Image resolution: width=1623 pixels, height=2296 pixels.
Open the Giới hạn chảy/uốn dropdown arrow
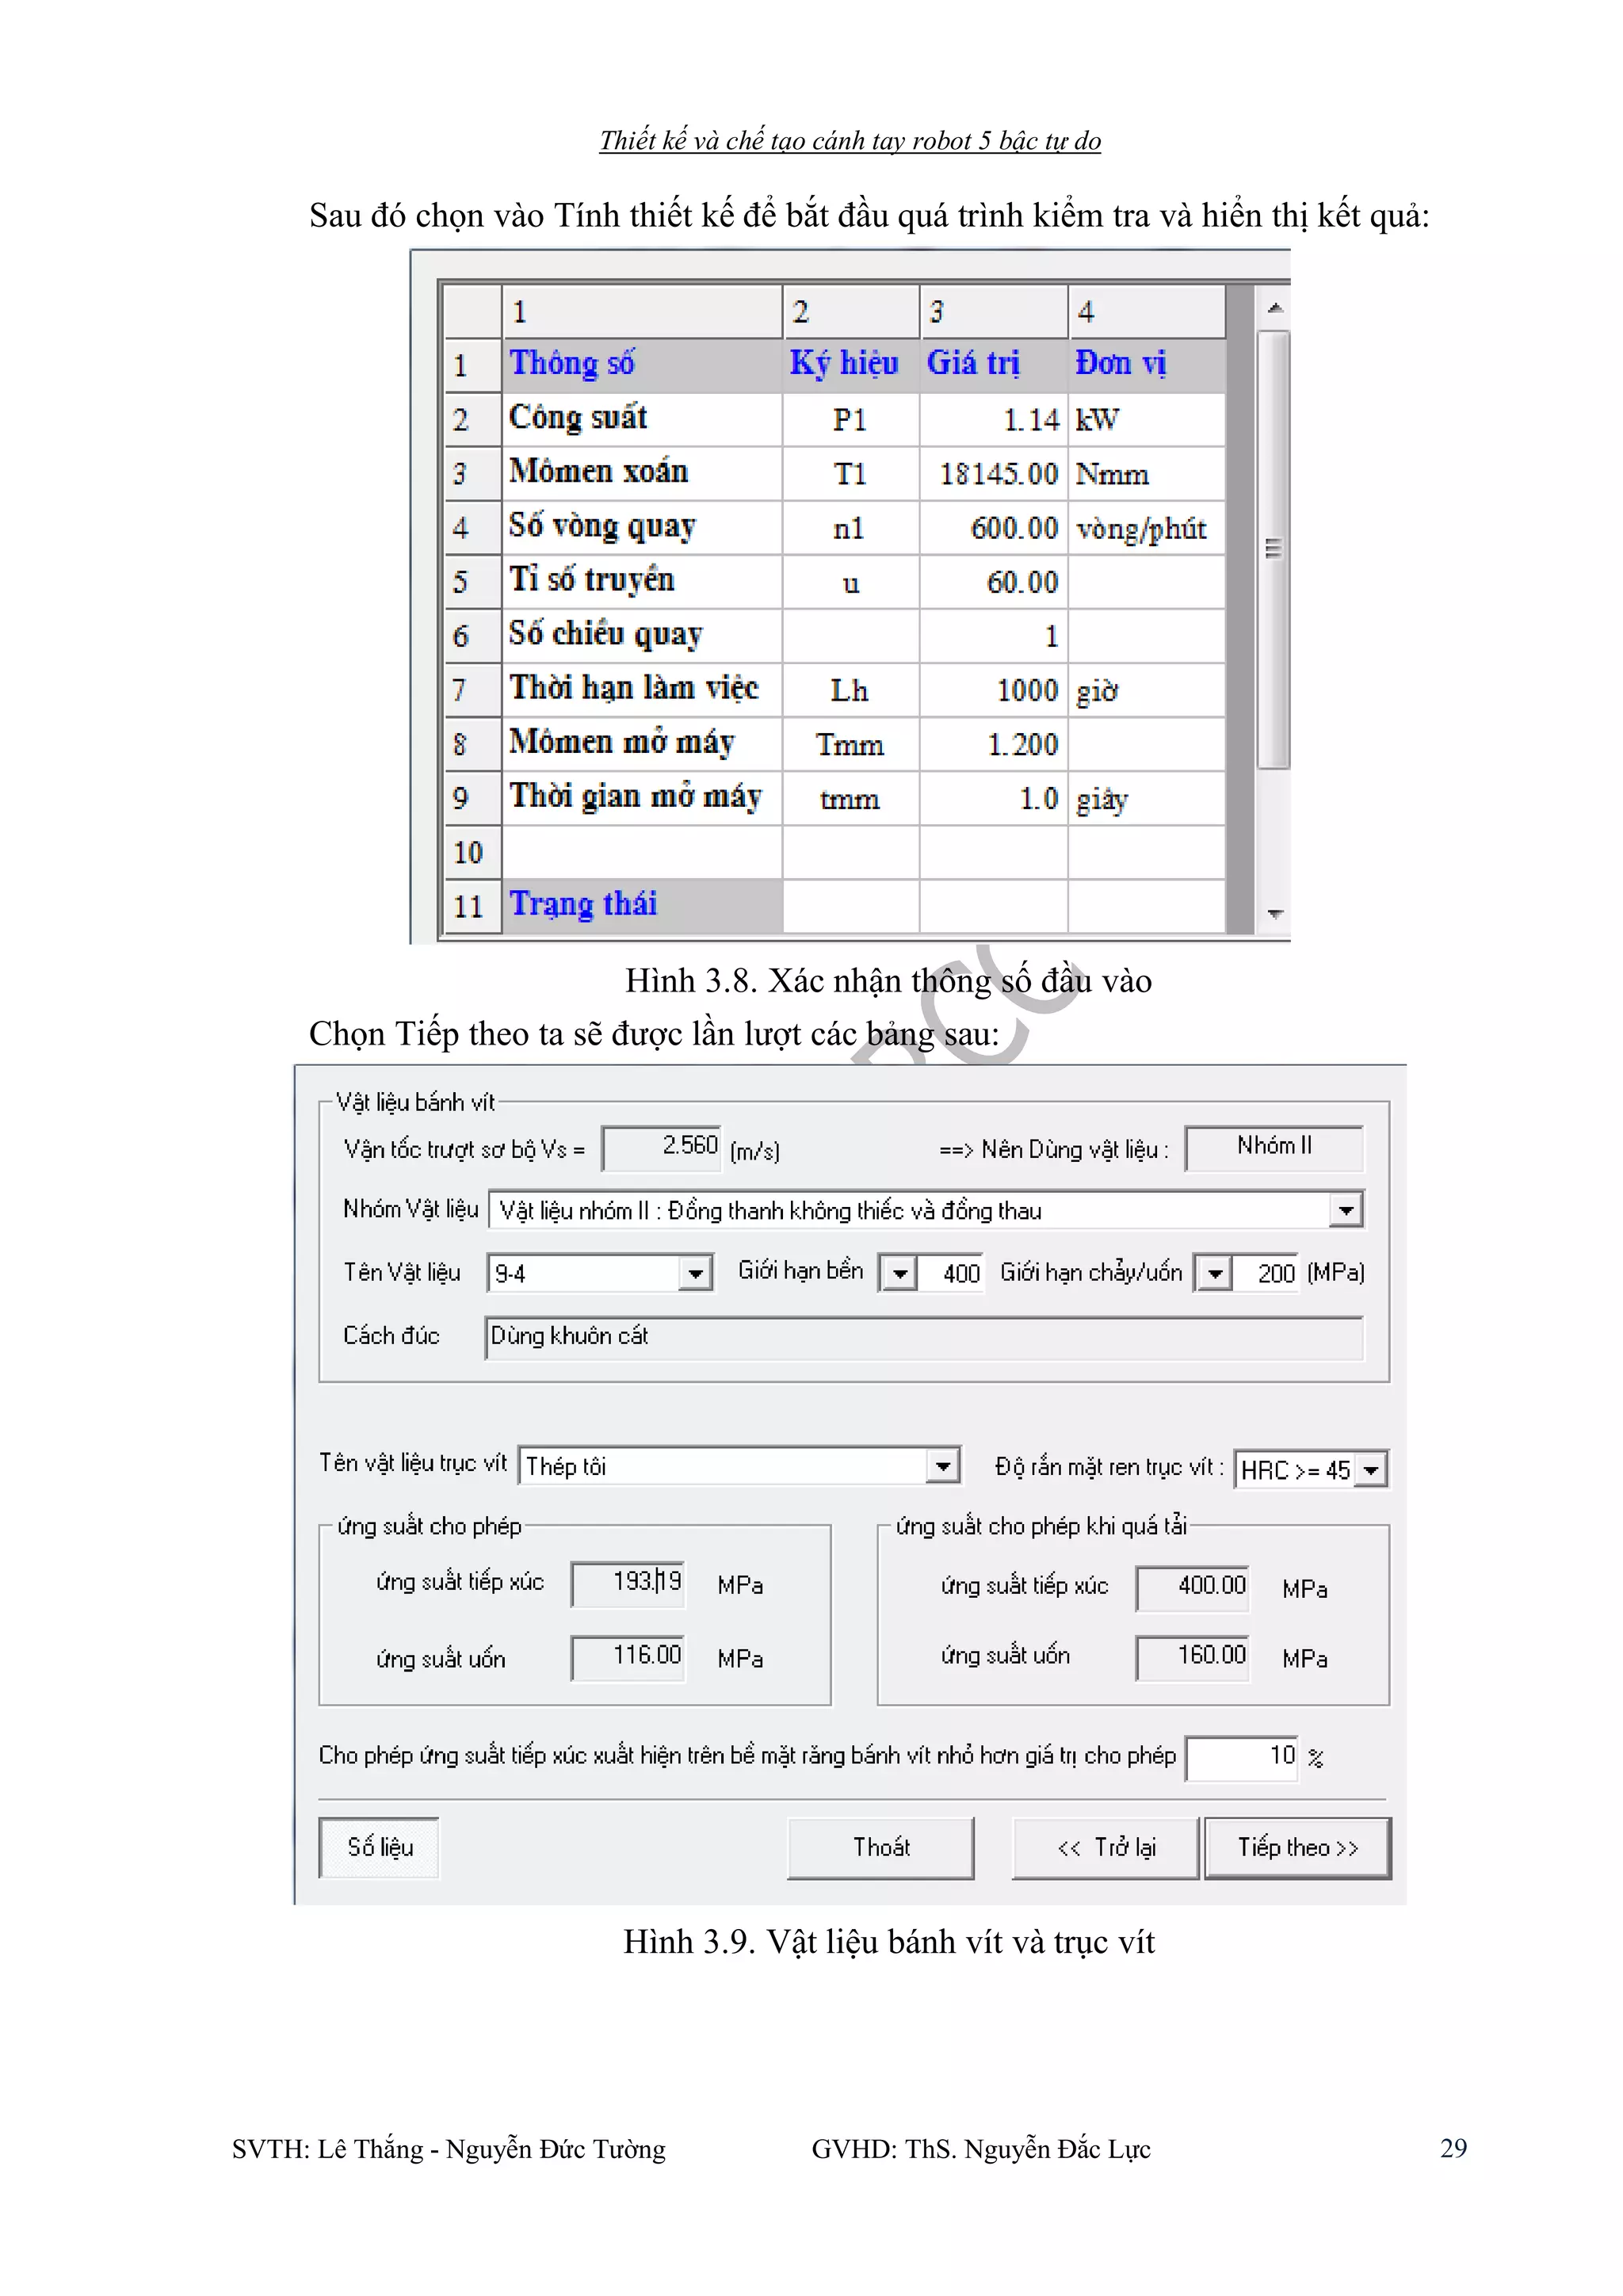pyautogui.click(x=1214, y=1273)
